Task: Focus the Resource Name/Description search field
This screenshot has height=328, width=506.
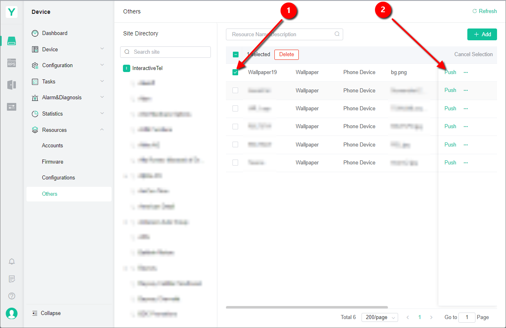Action: tap(285, 34)
